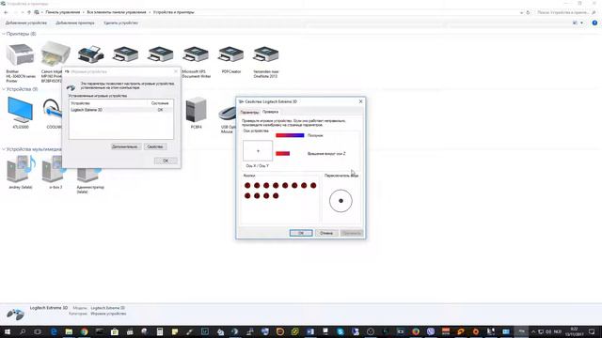The width and height of the screenshot is (602, 338).
Task: Select the USB Optical Mouse device
Action: tap(228, 114)
